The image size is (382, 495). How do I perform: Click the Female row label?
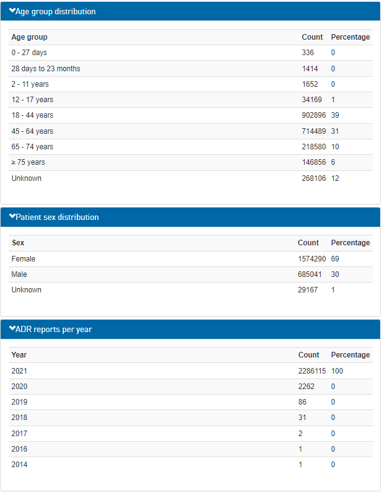coord(24,258)
